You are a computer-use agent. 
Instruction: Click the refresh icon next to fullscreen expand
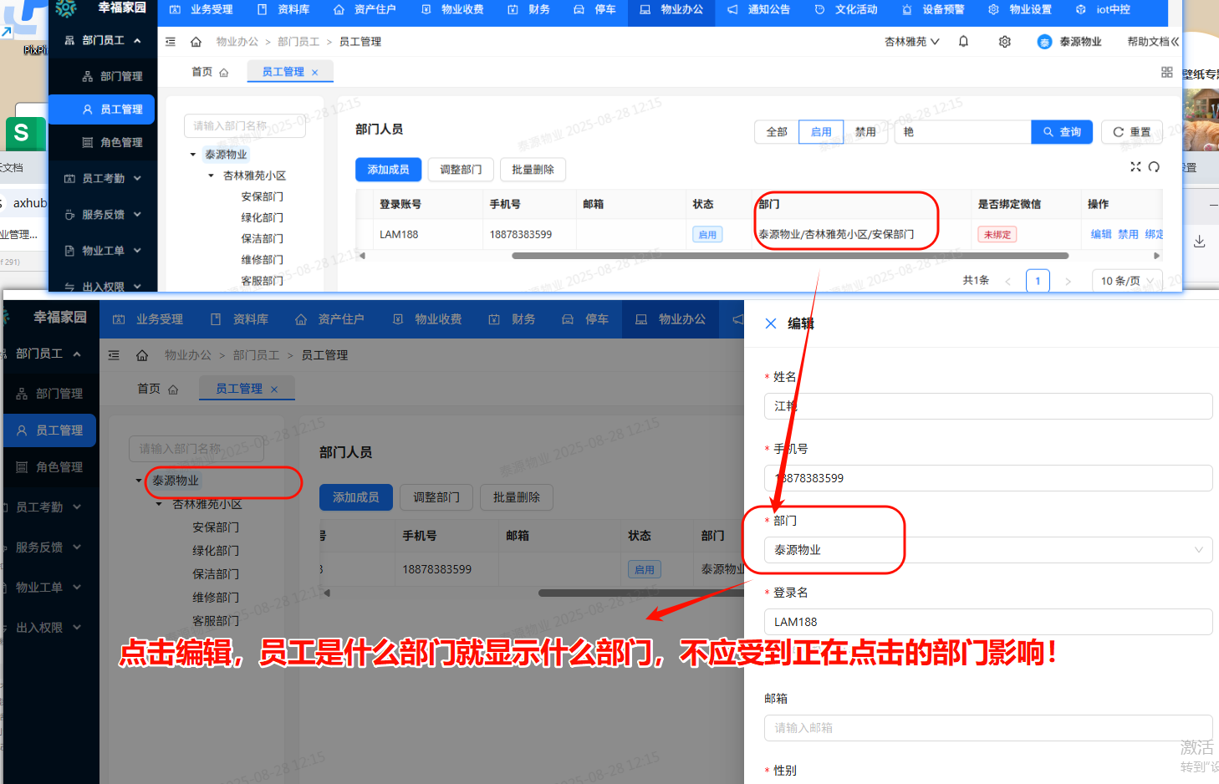(1154, 166)
